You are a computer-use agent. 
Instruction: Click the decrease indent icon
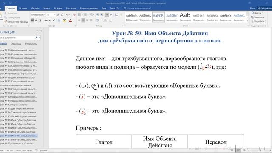click(98, 15)
